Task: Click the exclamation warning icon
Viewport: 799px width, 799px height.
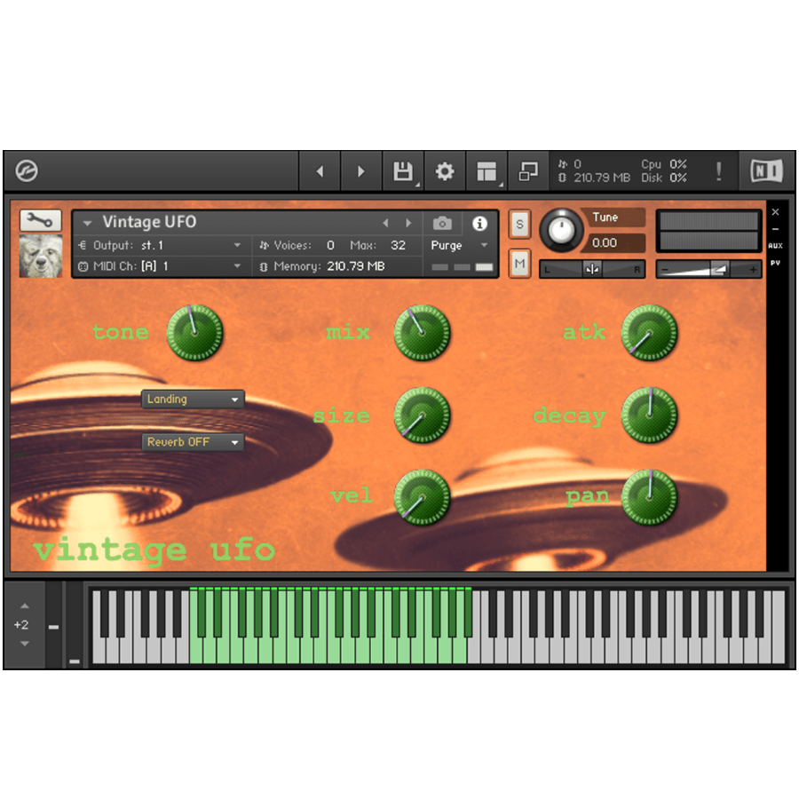Action: (x=718, y=171)
